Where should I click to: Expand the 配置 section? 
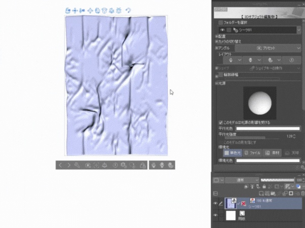[x=217, y=36]
